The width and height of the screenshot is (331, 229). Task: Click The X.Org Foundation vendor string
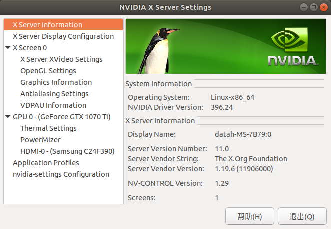(x=251, y=159)
